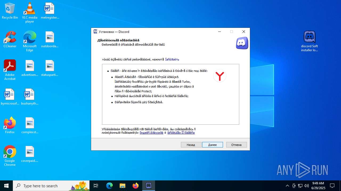Open the notification center icon

point(332,186)
